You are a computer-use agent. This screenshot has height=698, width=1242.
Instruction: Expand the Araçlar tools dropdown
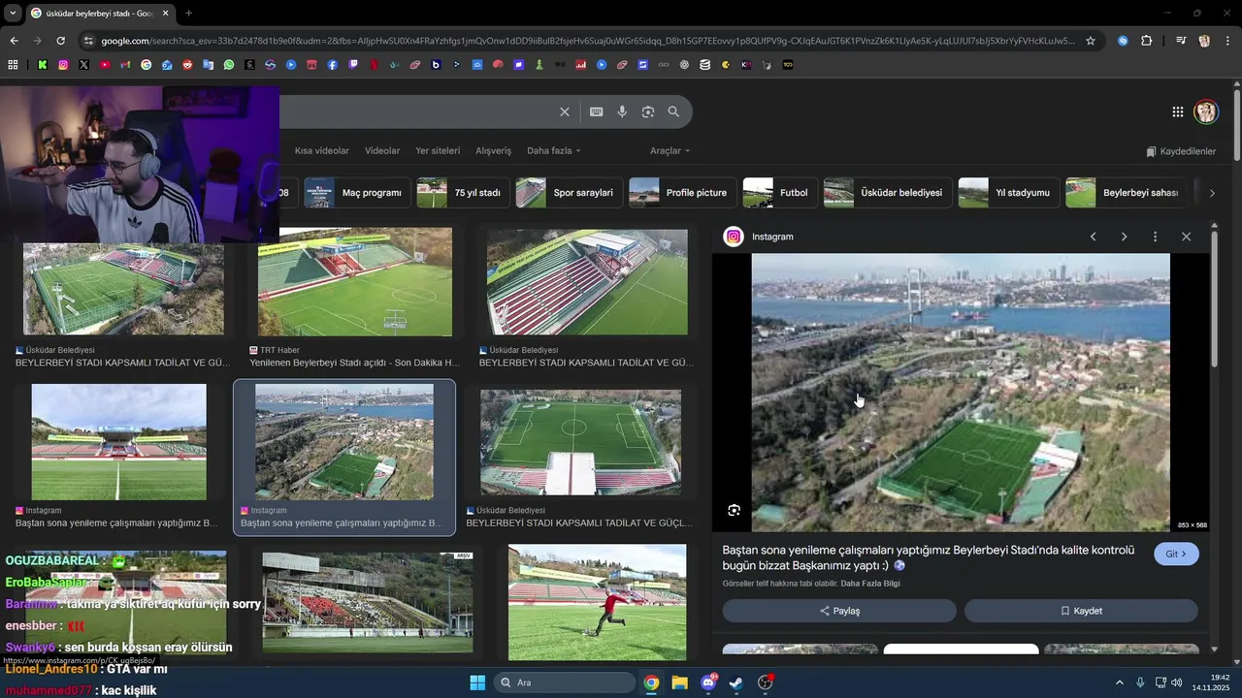(x=670, y=150)
